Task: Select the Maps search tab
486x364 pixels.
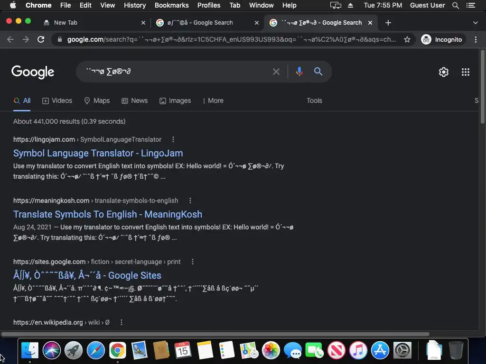Action: click(x=97, y=100)
